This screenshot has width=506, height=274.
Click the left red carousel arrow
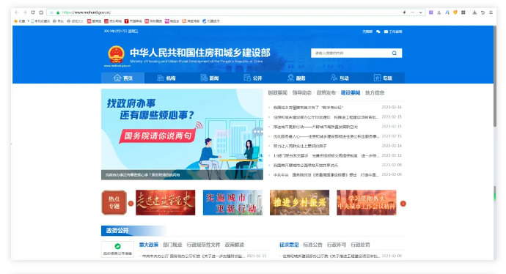[x=131, y=204]
